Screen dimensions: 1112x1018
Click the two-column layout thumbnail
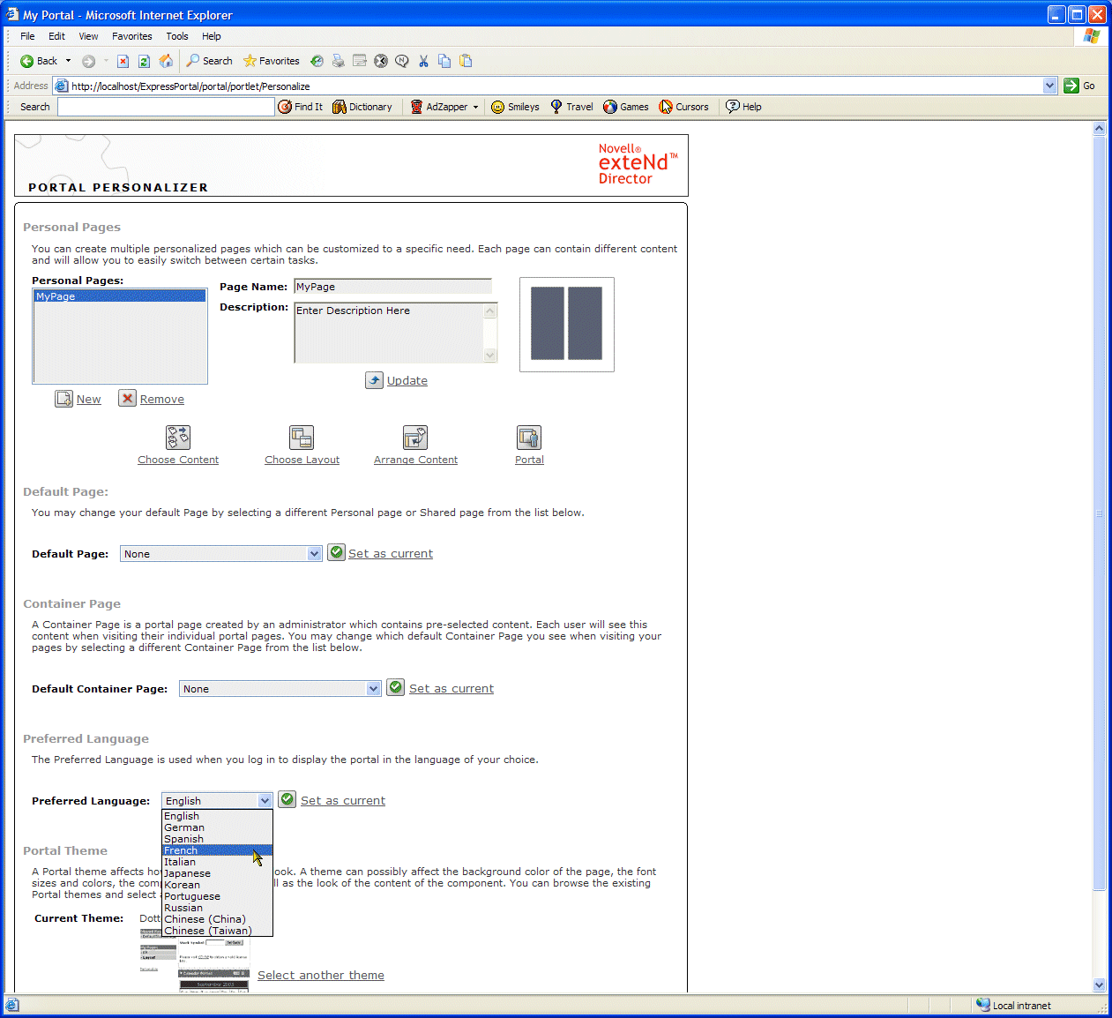tap(566, 324)
